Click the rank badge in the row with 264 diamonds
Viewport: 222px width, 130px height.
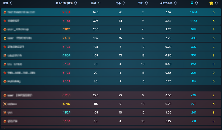click(5, 64)
